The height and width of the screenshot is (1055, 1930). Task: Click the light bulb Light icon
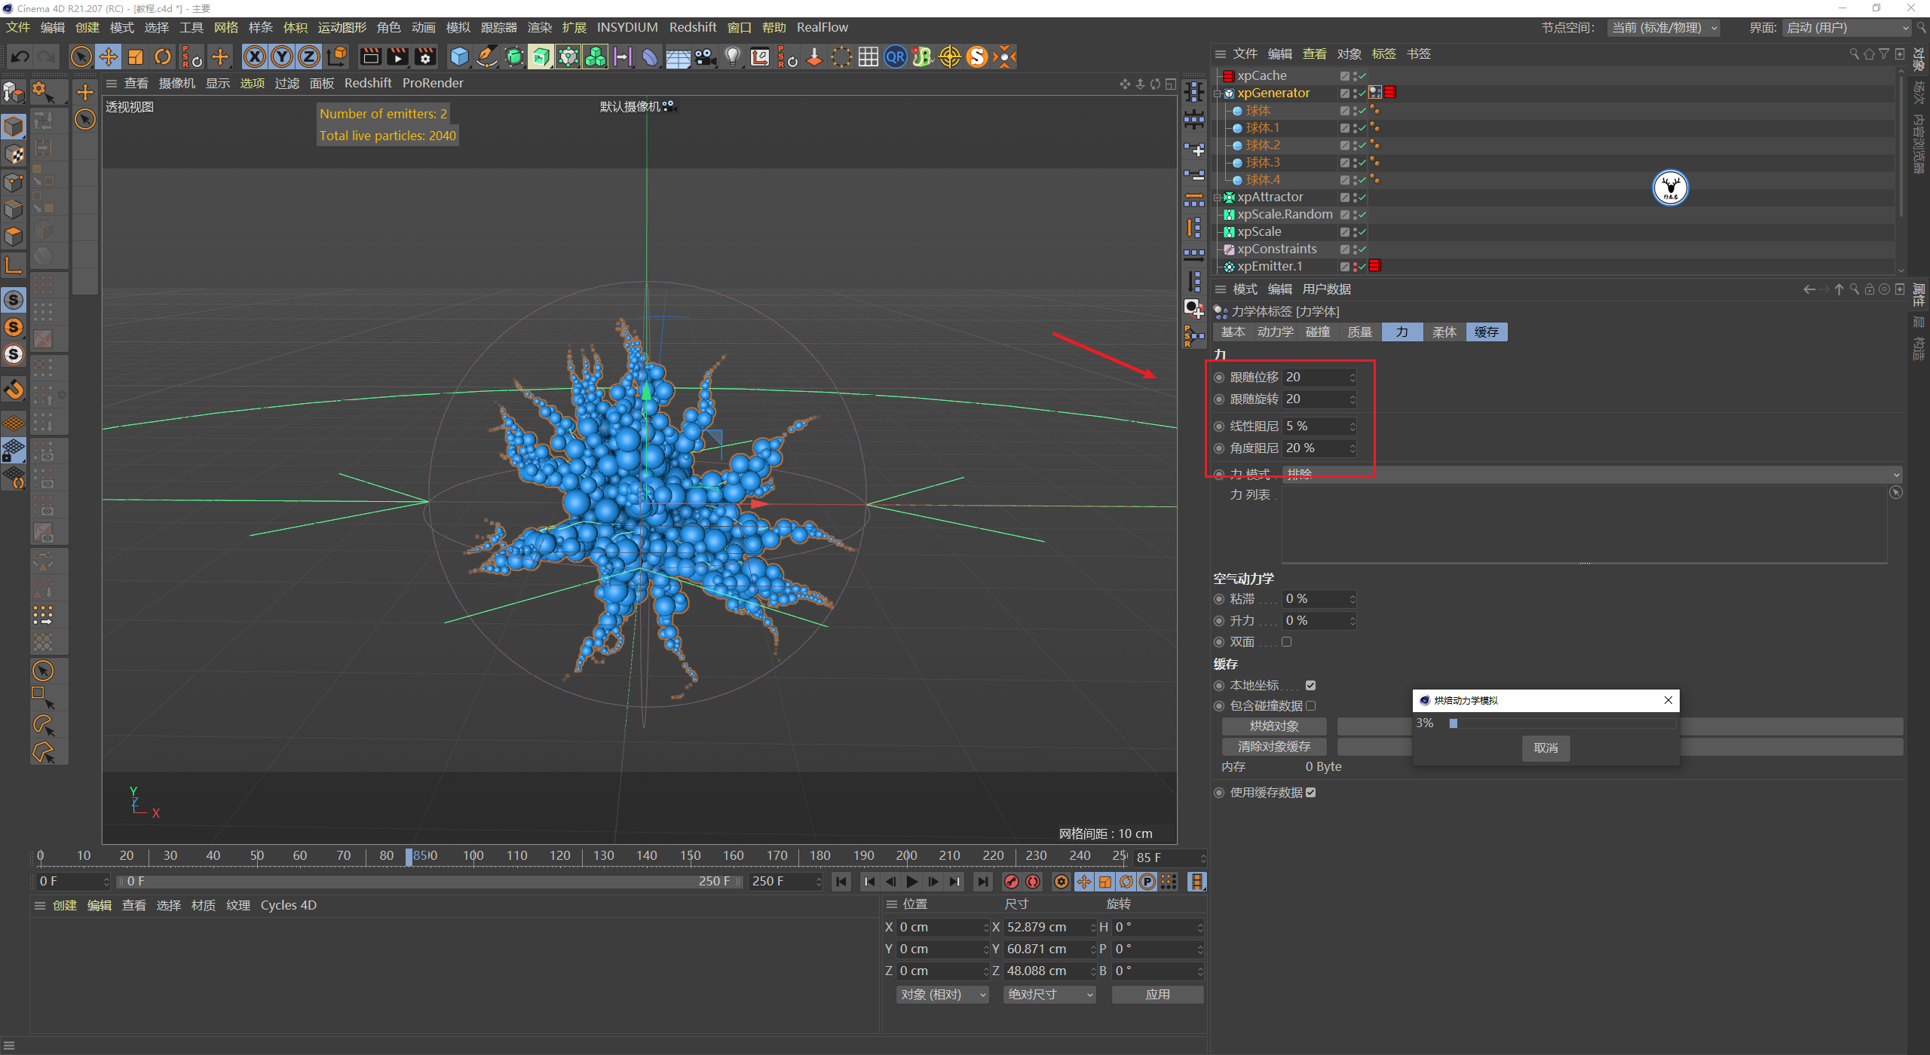coord(732,57)
